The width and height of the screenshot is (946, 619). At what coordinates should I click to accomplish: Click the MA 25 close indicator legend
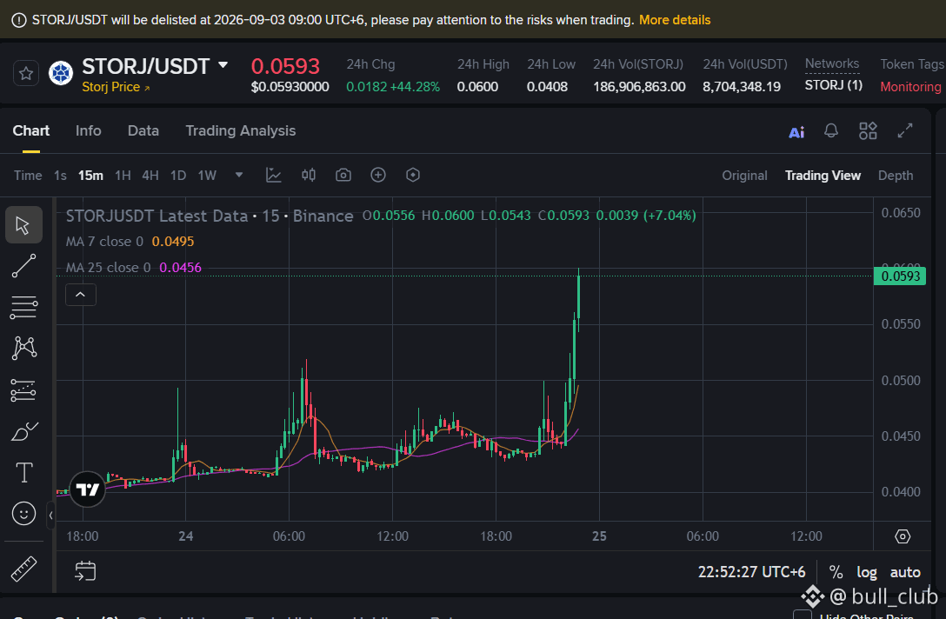[133, 267]
